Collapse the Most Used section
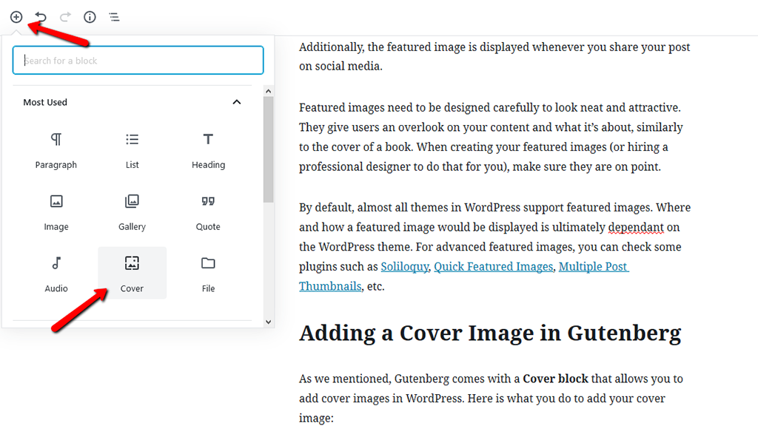758x437 pixels. tap(237, 102)
